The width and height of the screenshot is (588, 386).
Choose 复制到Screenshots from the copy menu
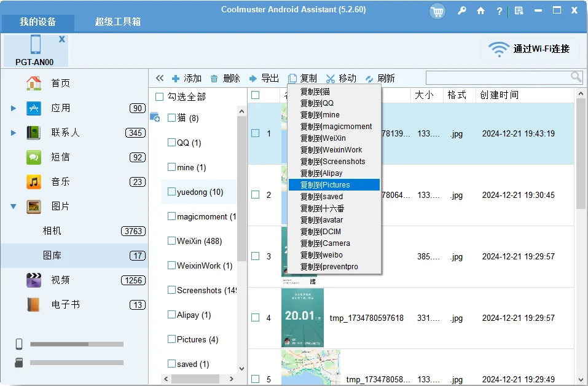334,162
